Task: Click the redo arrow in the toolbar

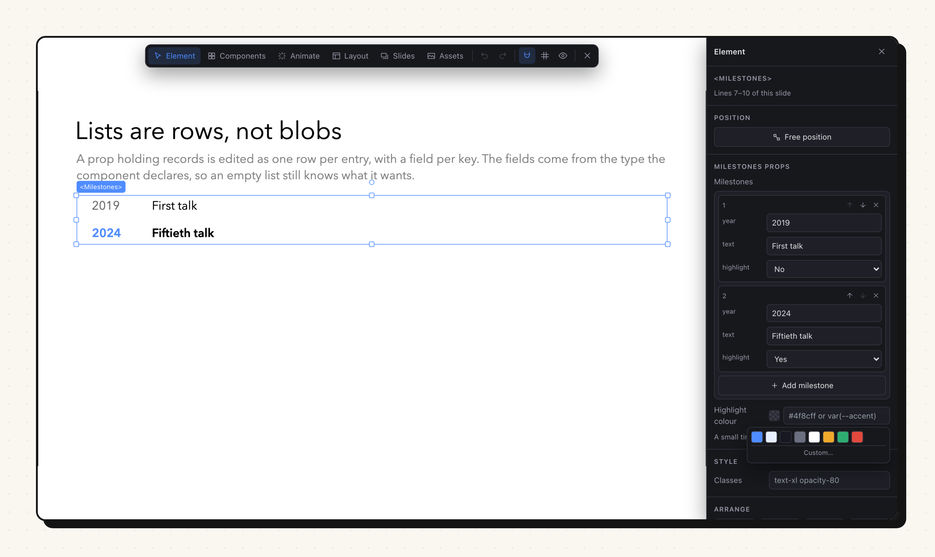Action: coord(503,56)
